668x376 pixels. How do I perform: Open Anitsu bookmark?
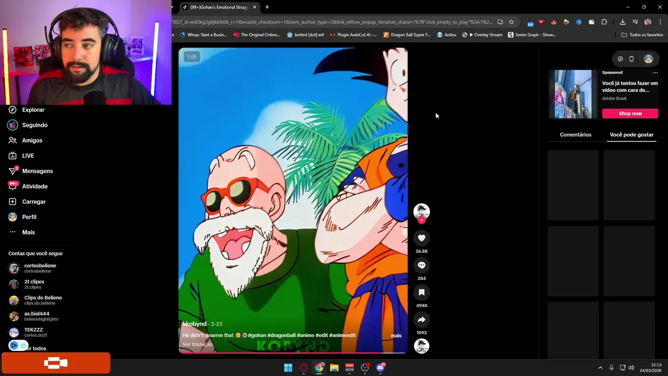pos(446,35)
